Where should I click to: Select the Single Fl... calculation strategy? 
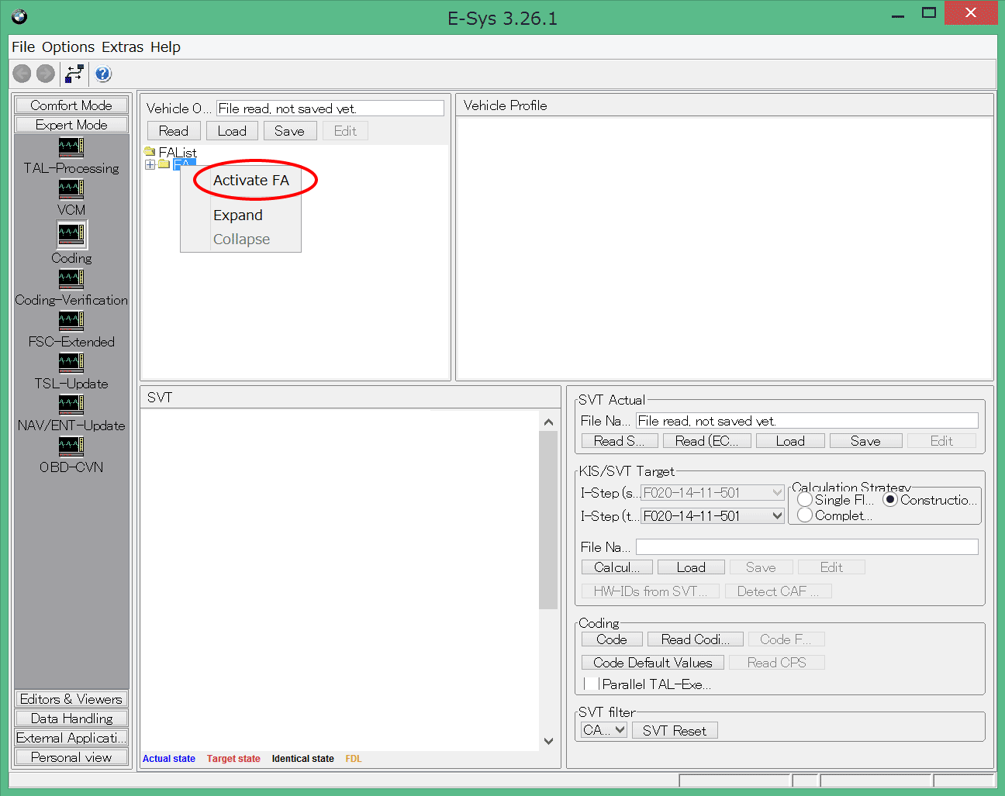tap(805, 500)
